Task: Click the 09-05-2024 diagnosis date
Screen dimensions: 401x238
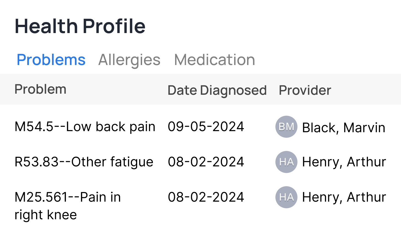Action: [x=206, y=127]
